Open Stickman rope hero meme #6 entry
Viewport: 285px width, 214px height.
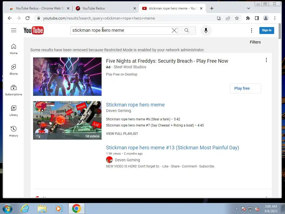coord(143,119)
